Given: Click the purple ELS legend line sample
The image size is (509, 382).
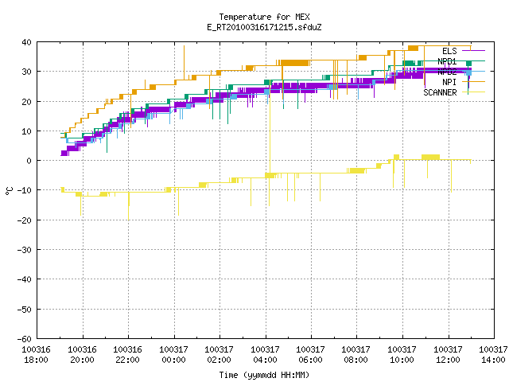Looking at the screenshot, I should [474, 51].
